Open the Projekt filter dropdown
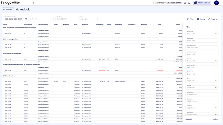The height and width of the screenshot is (125, 223). coord(202,88)
